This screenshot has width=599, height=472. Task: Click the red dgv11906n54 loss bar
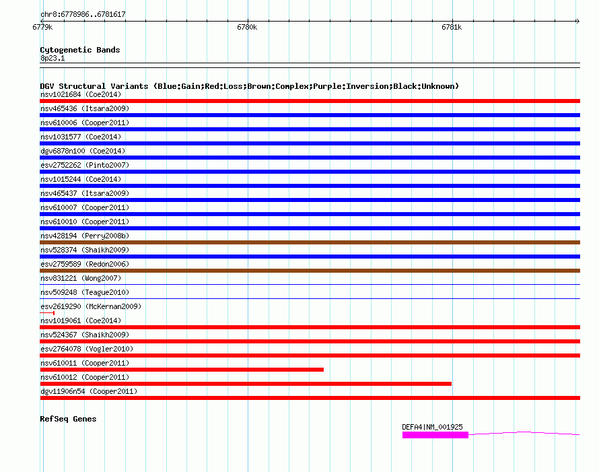[x=310, y=398]
